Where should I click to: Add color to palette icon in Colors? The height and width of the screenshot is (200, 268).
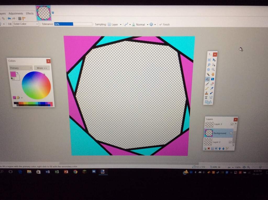coord(15,97)
